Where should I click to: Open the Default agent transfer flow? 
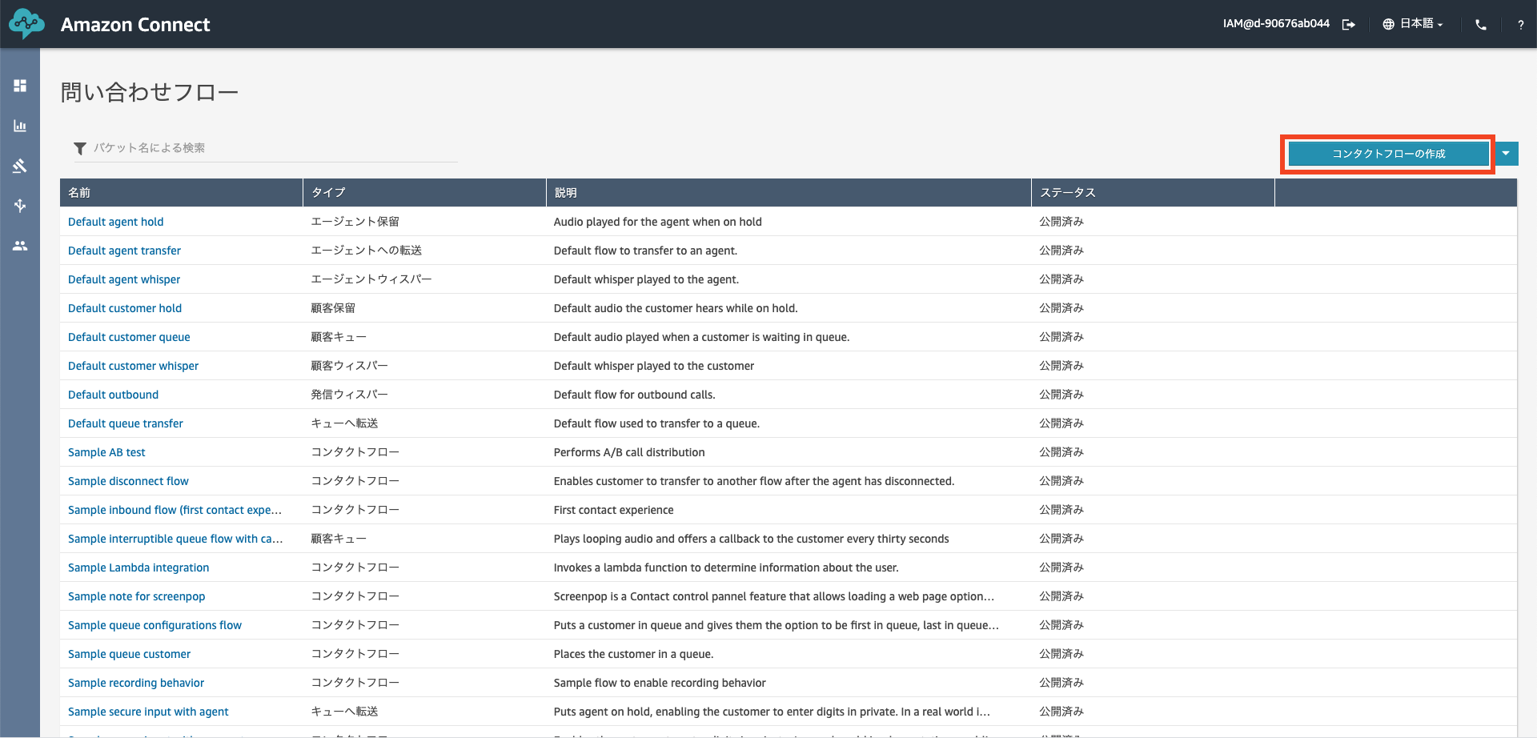click(124, 251)
